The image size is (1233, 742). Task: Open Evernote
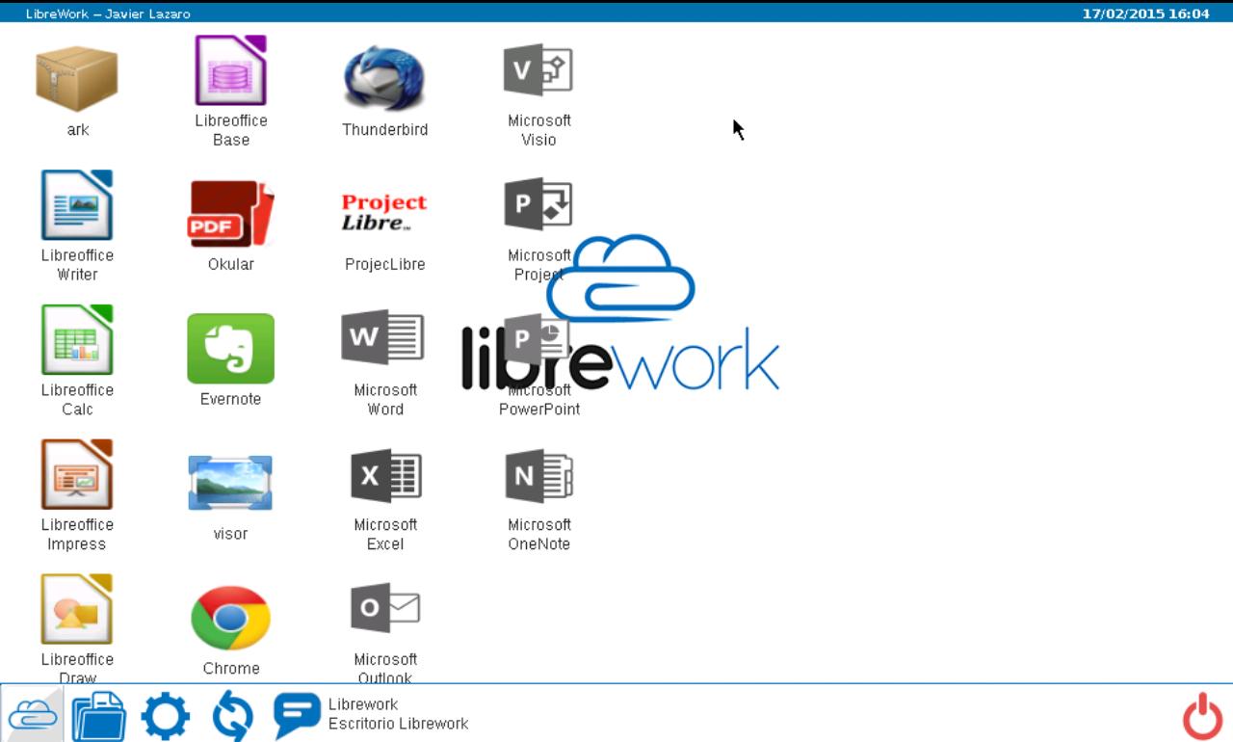click(230, 347)
